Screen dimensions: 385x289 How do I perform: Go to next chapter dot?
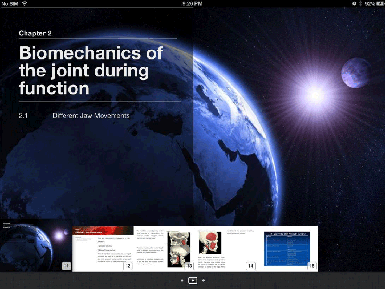(x=203, y=280)
